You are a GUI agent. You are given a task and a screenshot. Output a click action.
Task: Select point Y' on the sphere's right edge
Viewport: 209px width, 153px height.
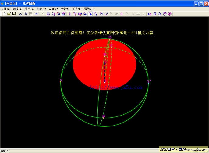click(x=148, y=83)
